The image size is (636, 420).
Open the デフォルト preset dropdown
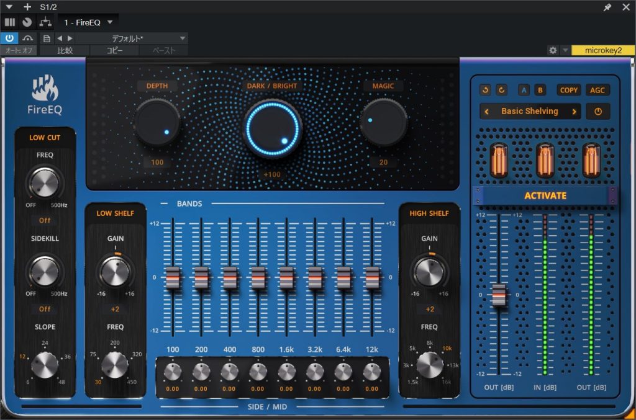point(132,38)
